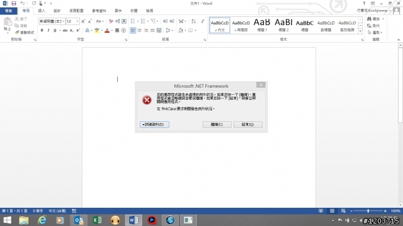The height and width of the screenshot is (226, 403).
Task: Align text left
Action: 133,31
